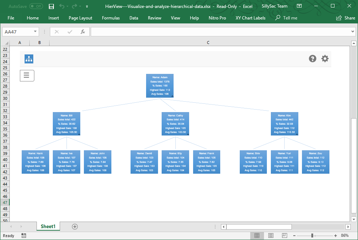
Task: Select the Cathy node in the chart
Action: pyautogui.click(x=175, y=124)
